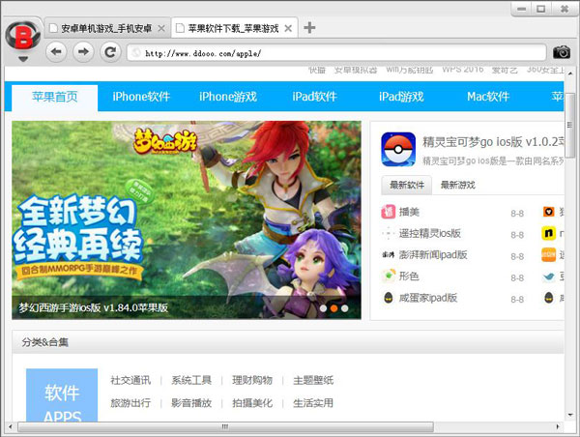Close the 苹果软件下载 tab
This screenshot has width=580, height=437.
point(288,28)
